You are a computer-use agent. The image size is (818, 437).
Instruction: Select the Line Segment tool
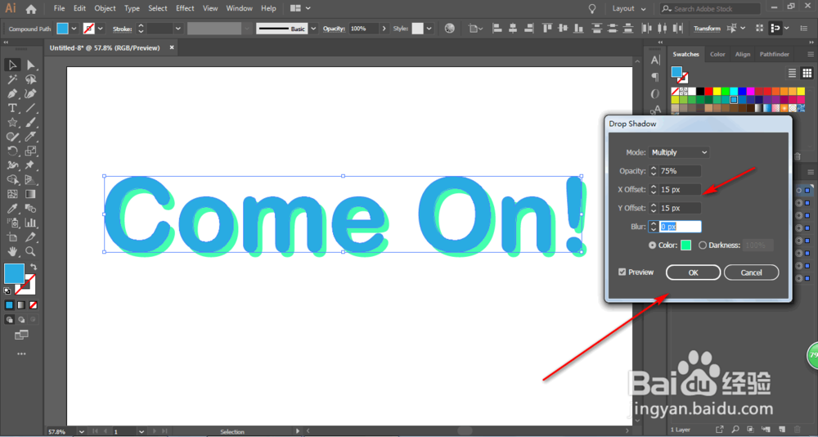pos(31,108)
